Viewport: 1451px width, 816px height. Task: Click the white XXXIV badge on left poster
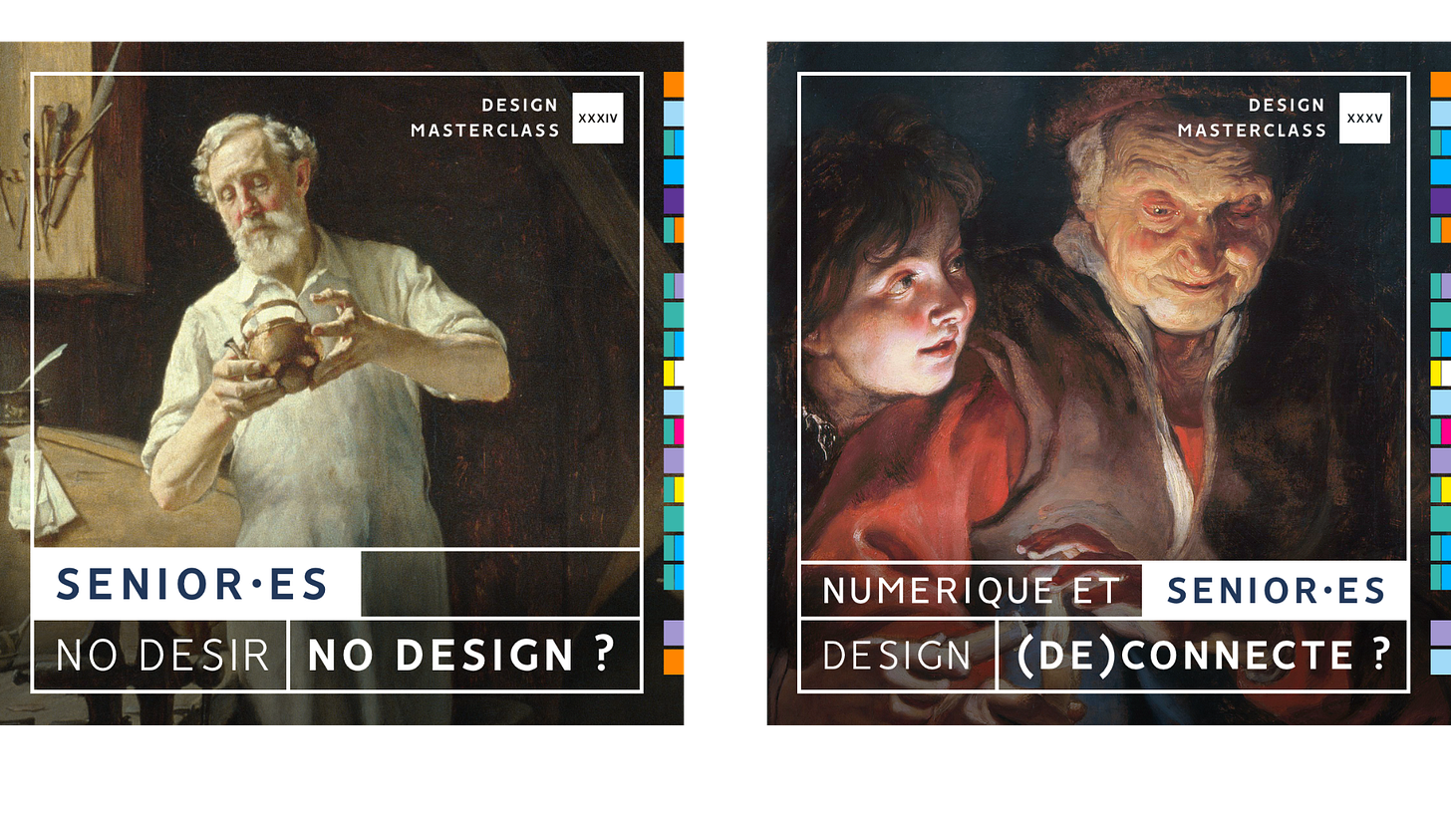[x=598, y=118]
